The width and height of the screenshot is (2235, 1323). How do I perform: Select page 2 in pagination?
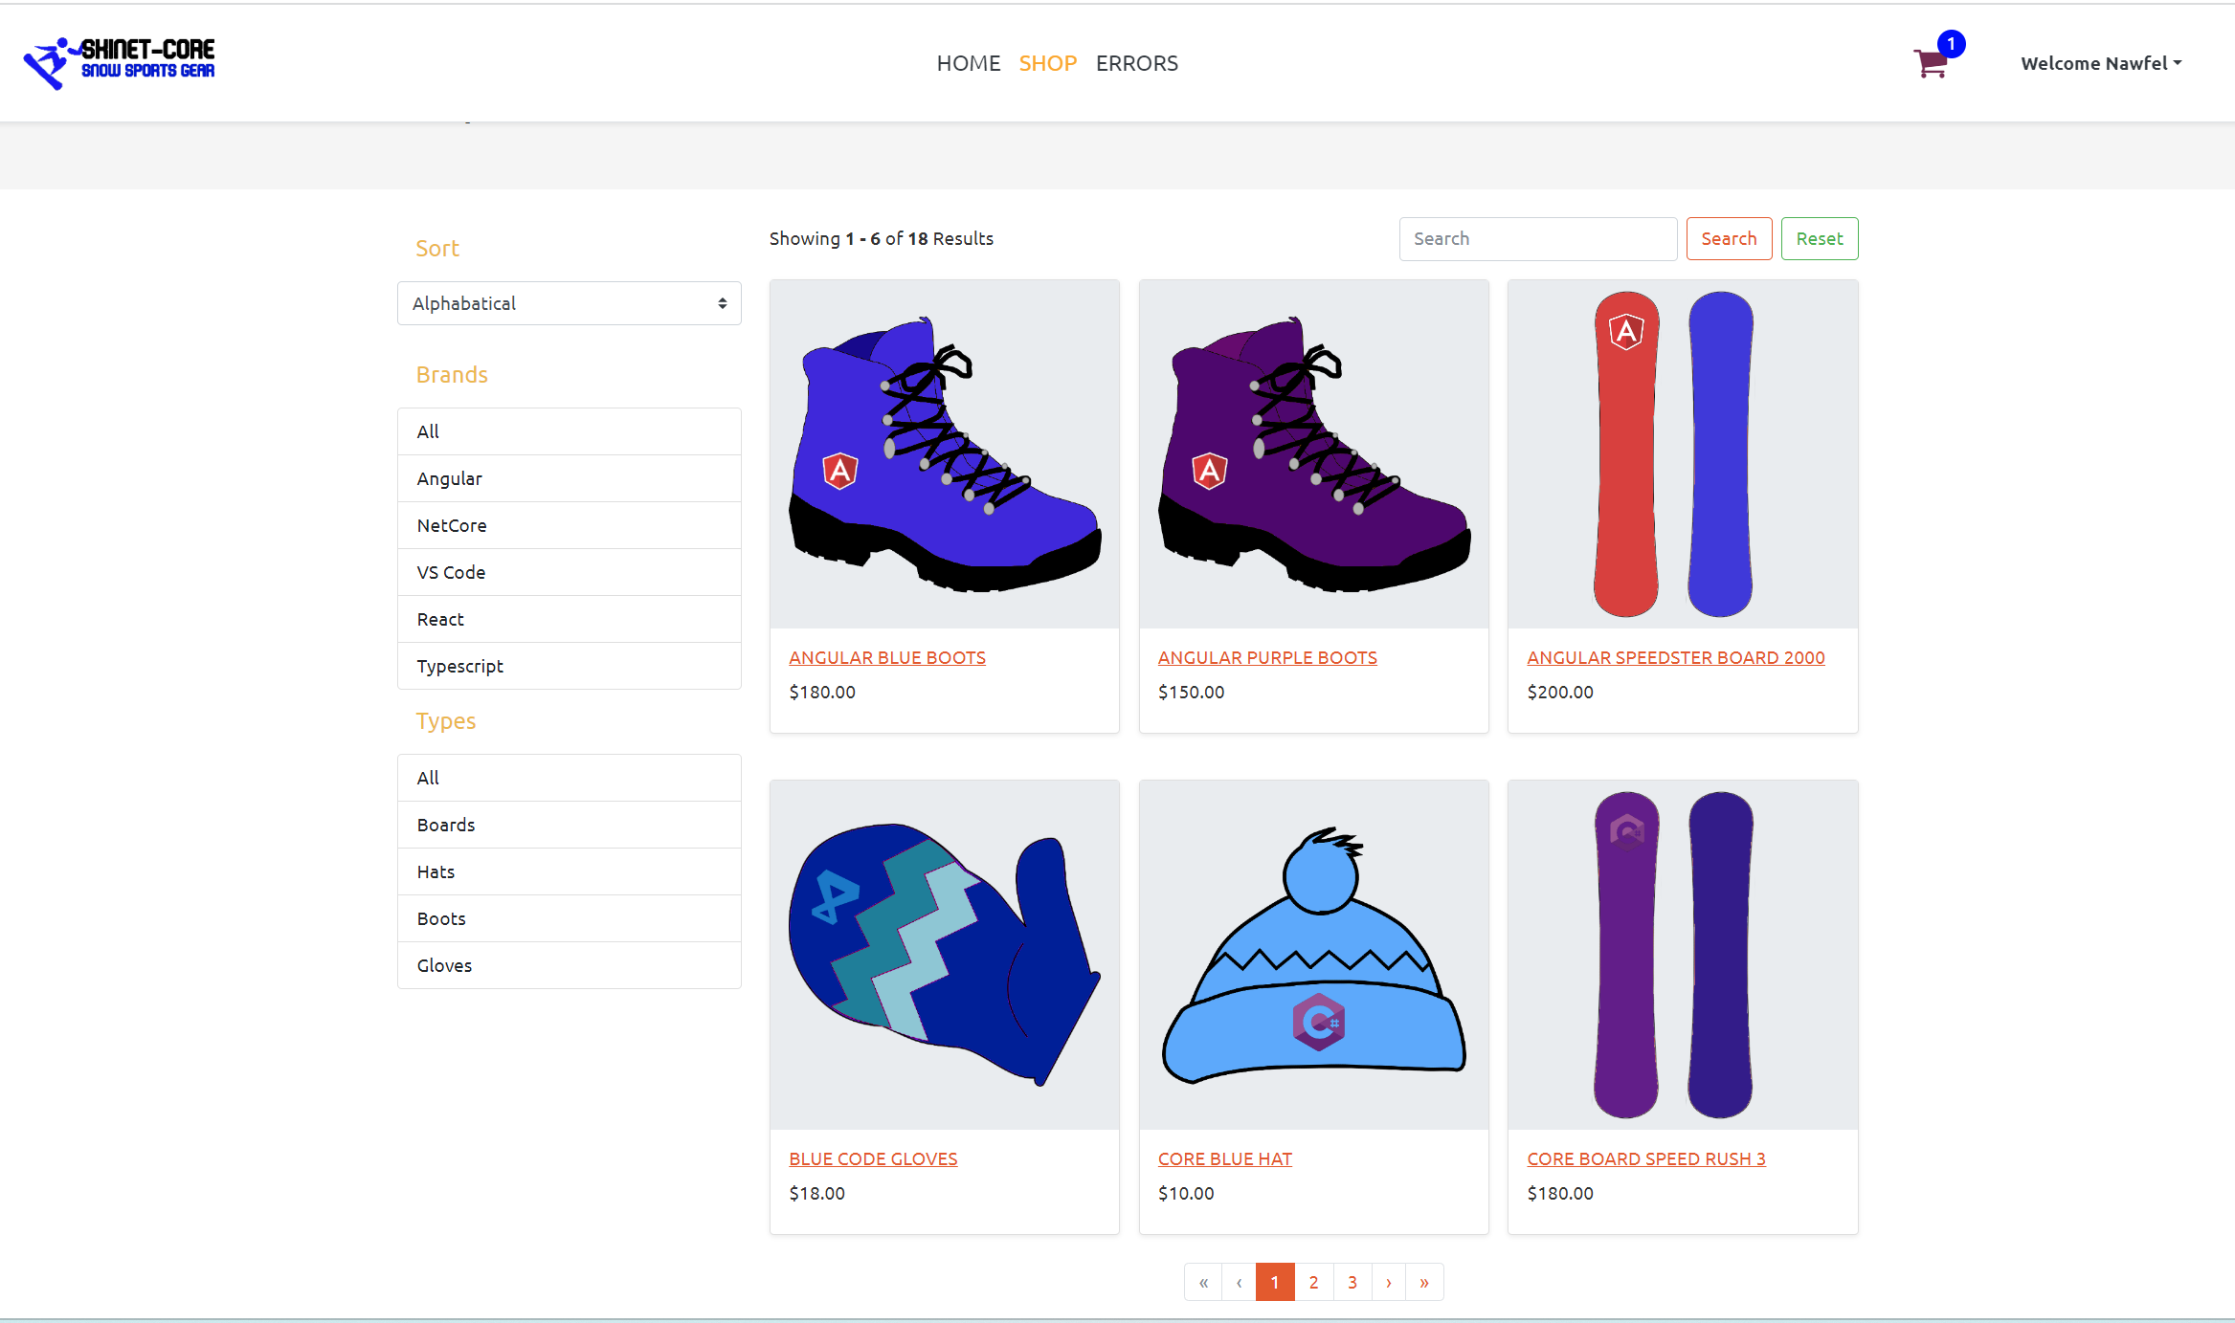(x=1313, y=1282)
